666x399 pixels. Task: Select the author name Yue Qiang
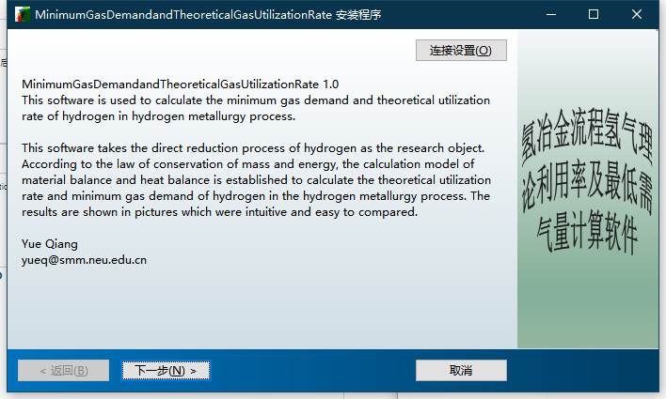pos(50,244)
